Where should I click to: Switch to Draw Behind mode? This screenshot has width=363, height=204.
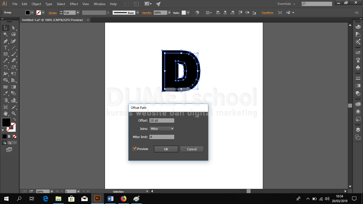(10, 143)
